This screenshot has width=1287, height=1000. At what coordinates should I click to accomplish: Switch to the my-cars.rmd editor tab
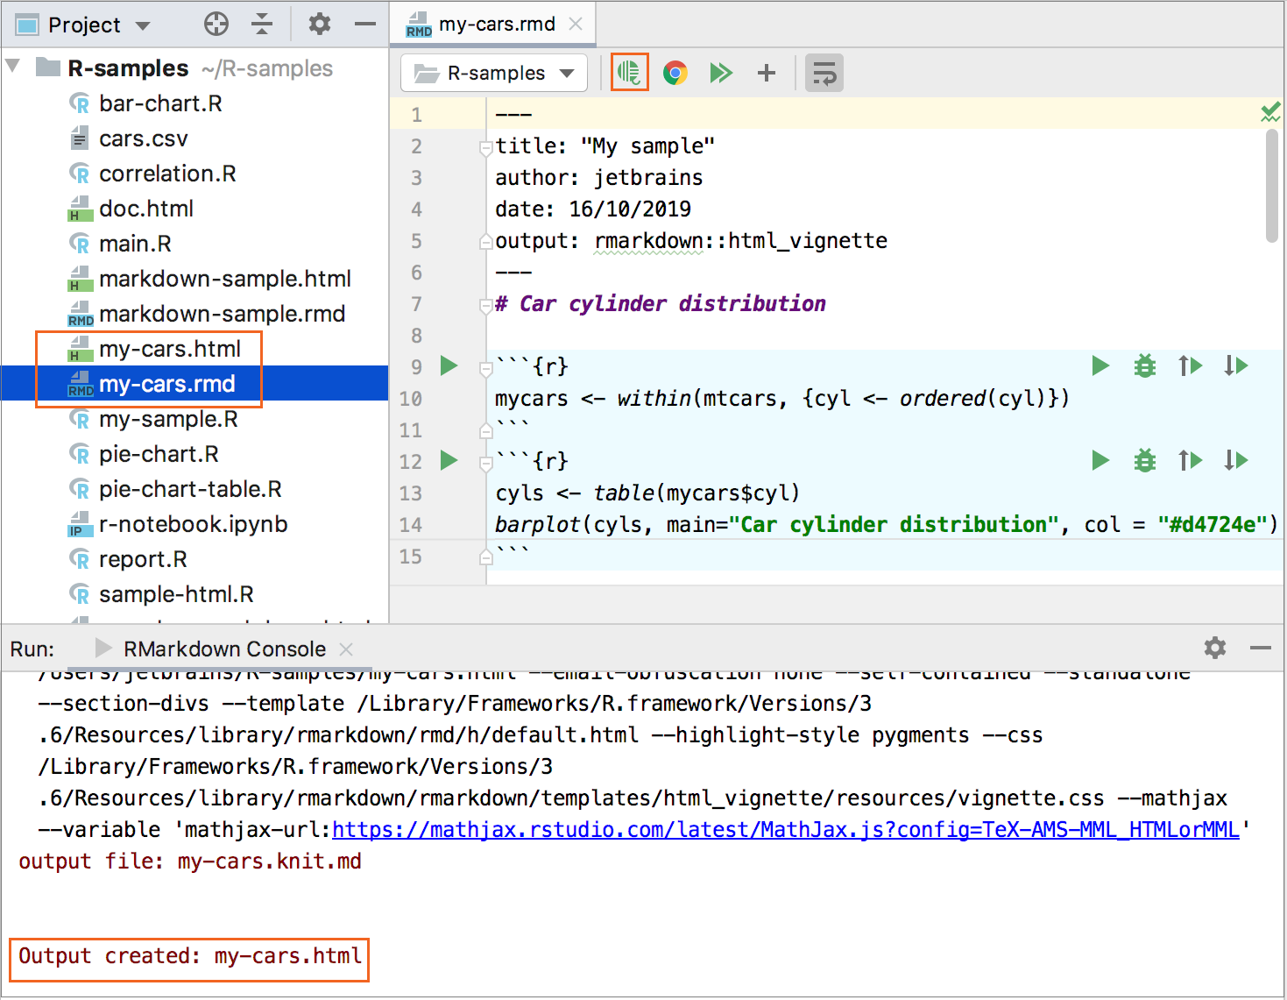(x=491, y=24)
